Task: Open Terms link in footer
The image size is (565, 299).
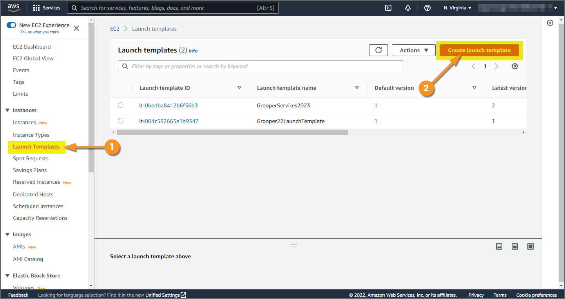Action: [x=500, y=295]
